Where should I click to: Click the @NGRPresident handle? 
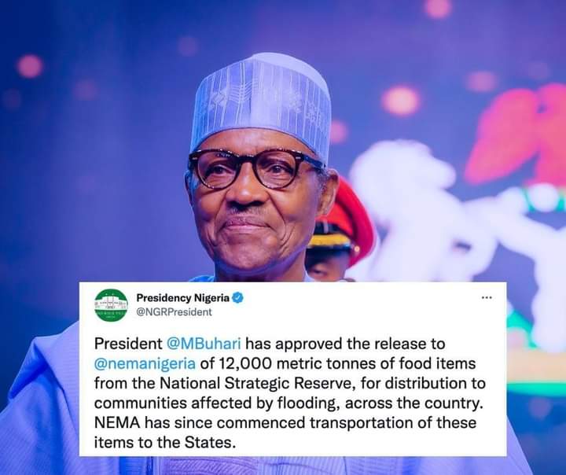tap(174, 312)
